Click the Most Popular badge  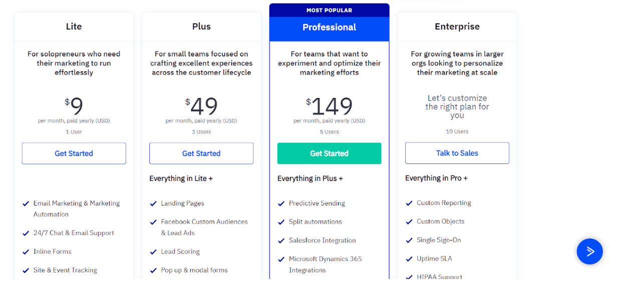tap(329, 10)
